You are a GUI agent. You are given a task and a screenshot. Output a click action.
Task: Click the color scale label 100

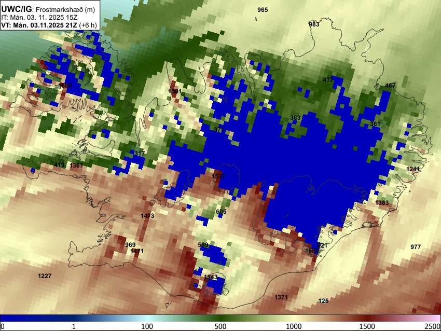(x=147, y=326)
